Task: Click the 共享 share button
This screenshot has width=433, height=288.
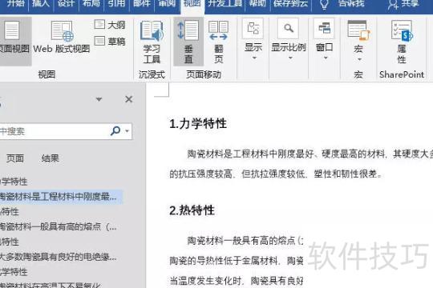Action: (403, 4)
